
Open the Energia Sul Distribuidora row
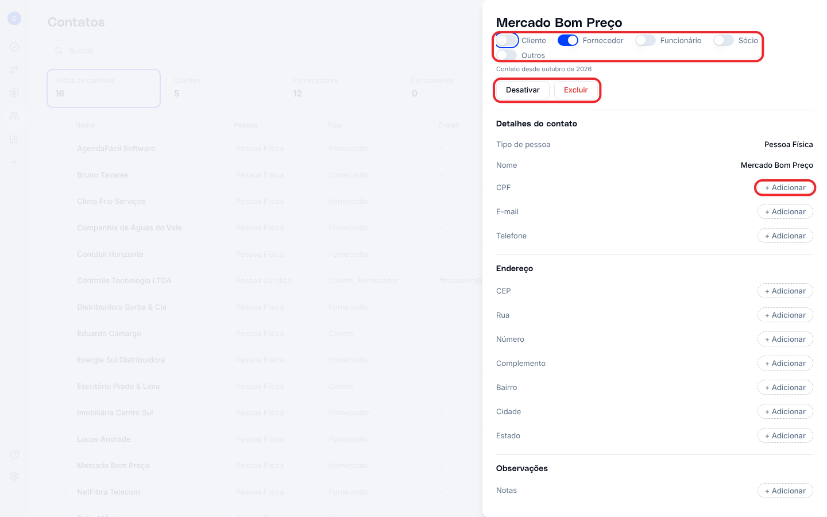(x=264, y=360)
